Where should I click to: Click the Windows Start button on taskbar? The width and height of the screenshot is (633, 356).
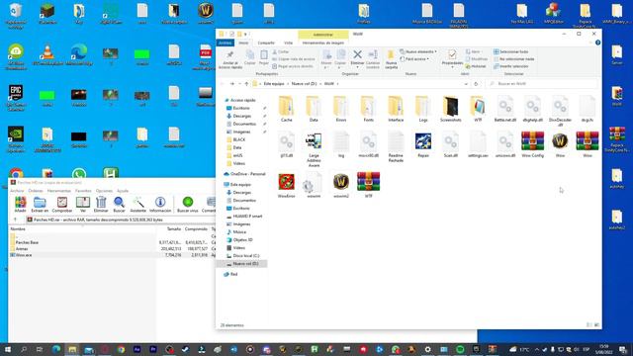[7, 349]
